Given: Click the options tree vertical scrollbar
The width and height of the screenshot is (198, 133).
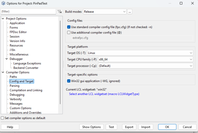Looking at the screenshot, I should [60, 62].
